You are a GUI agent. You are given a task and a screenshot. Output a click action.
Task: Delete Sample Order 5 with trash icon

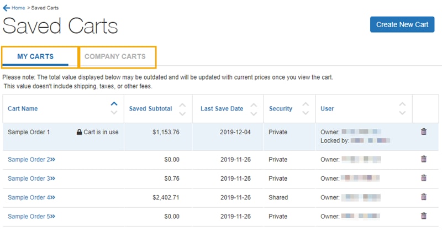tap(424, 216)
